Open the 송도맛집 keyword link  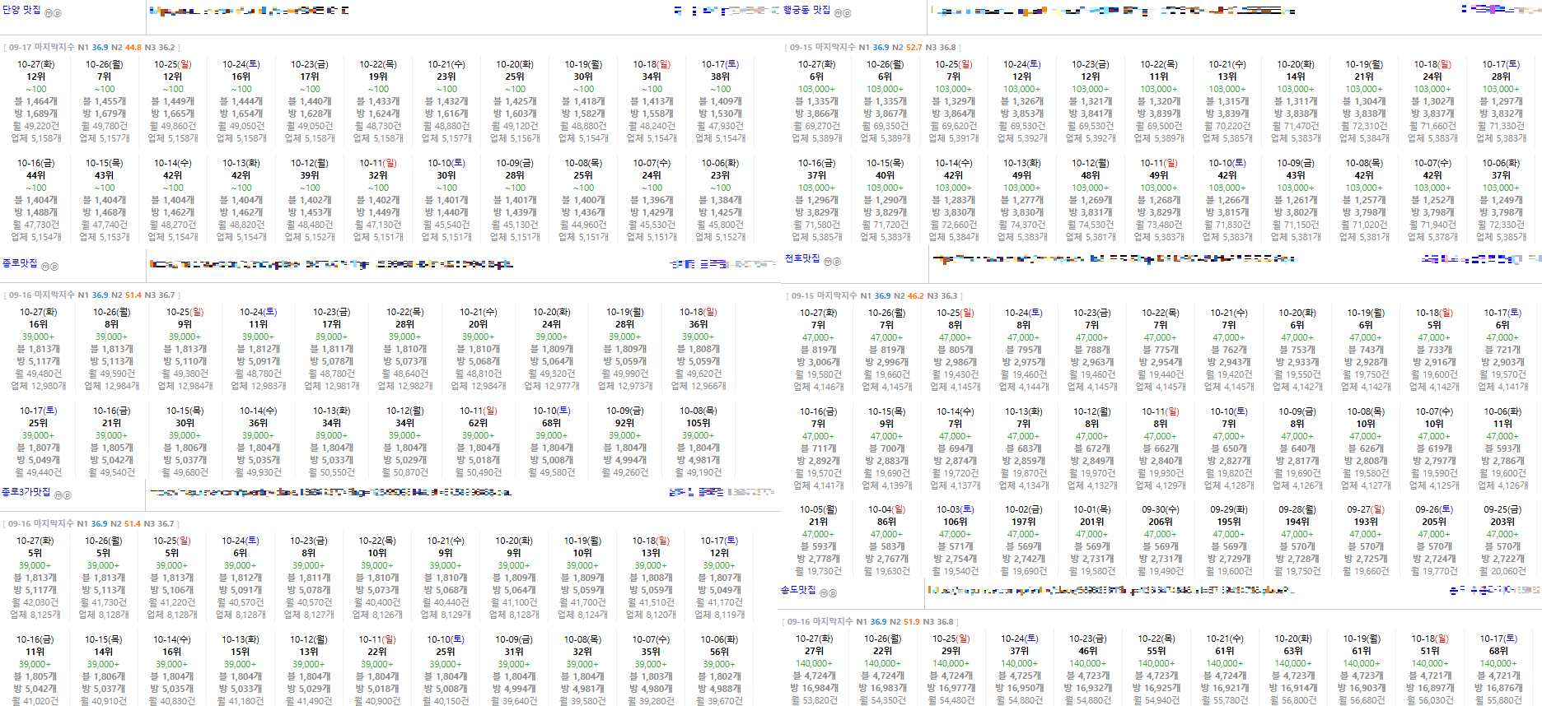tap(798, 590)
